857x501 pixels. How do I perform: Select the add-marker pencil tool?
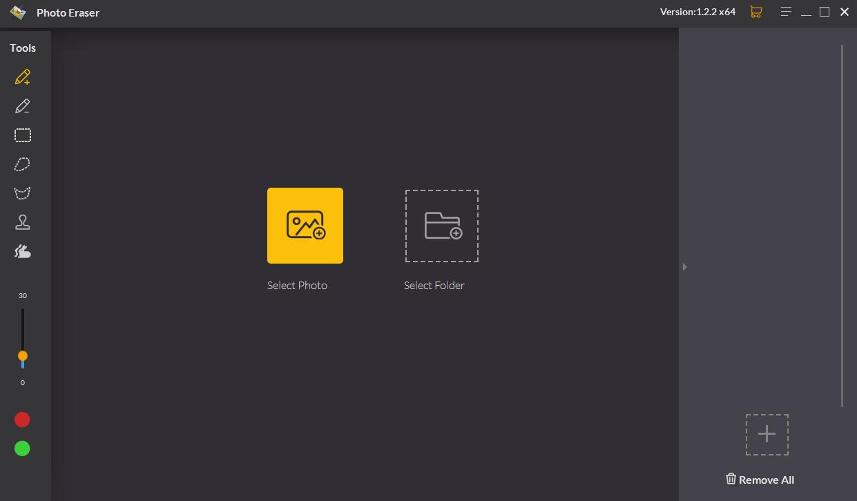pyautogui.click(x=23, y=77)
